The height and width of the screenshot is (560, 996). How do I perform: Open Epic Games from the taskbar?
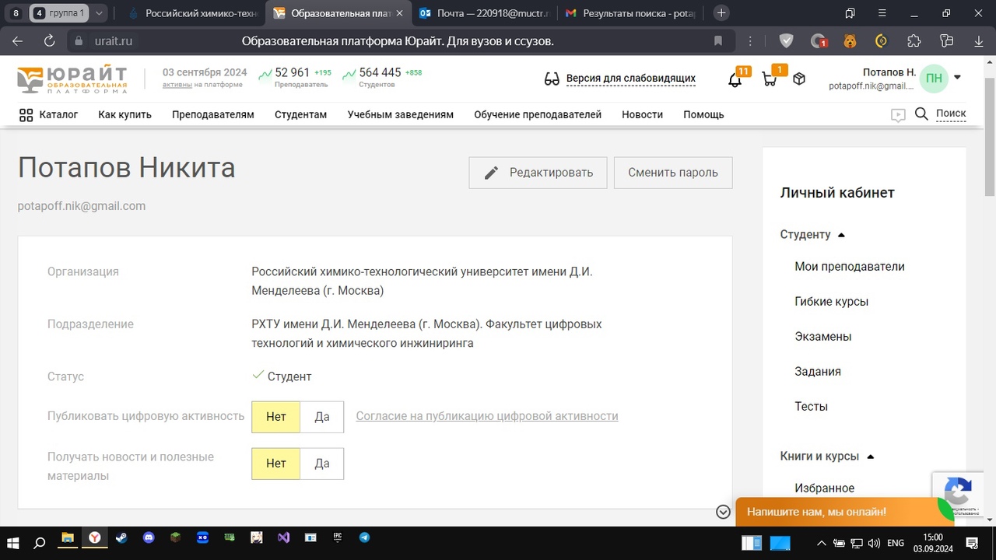pos(338,537)
